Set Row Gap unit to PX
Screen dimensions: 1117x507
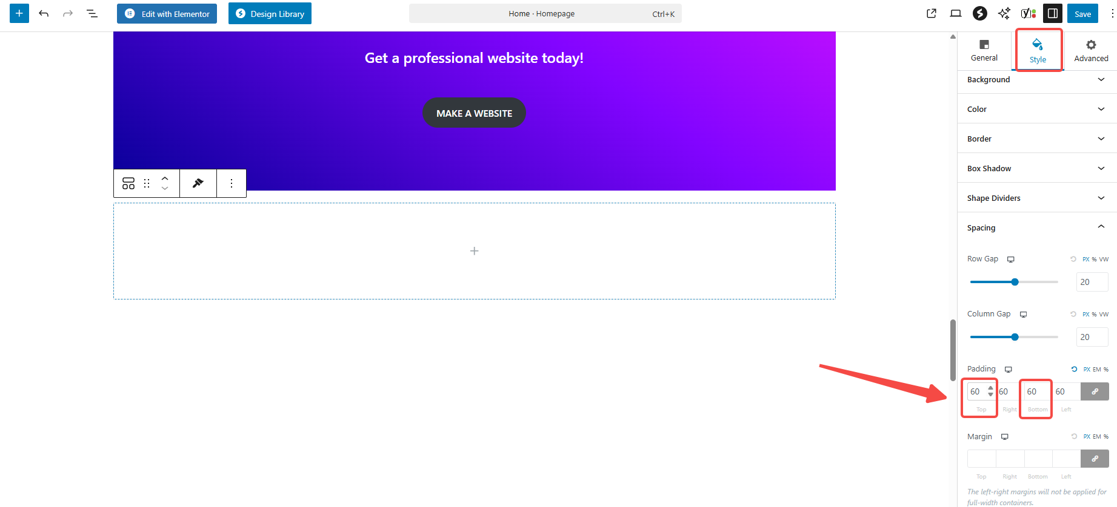pyautogui.click(x=1086, y=259)
